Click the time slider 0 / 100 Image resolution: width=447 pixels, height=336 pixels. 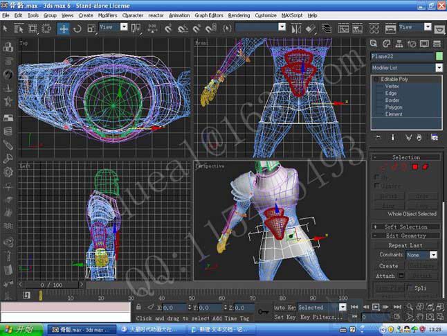[51, 285]
